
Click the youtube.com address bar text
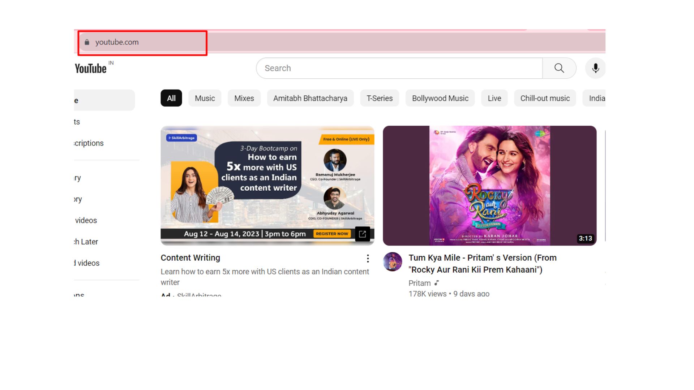[117, 42]
